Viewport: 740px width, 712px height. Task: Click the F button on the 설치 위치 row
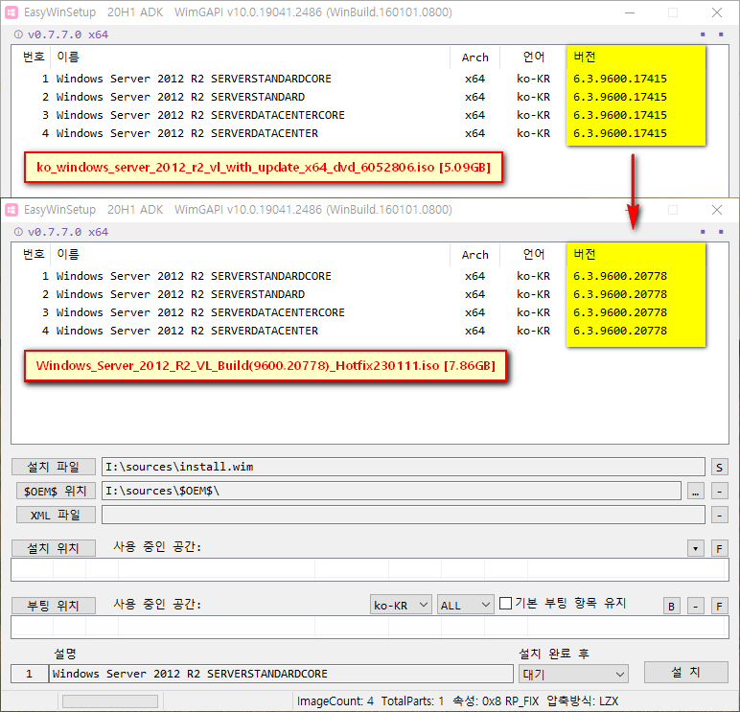[719, 548]
